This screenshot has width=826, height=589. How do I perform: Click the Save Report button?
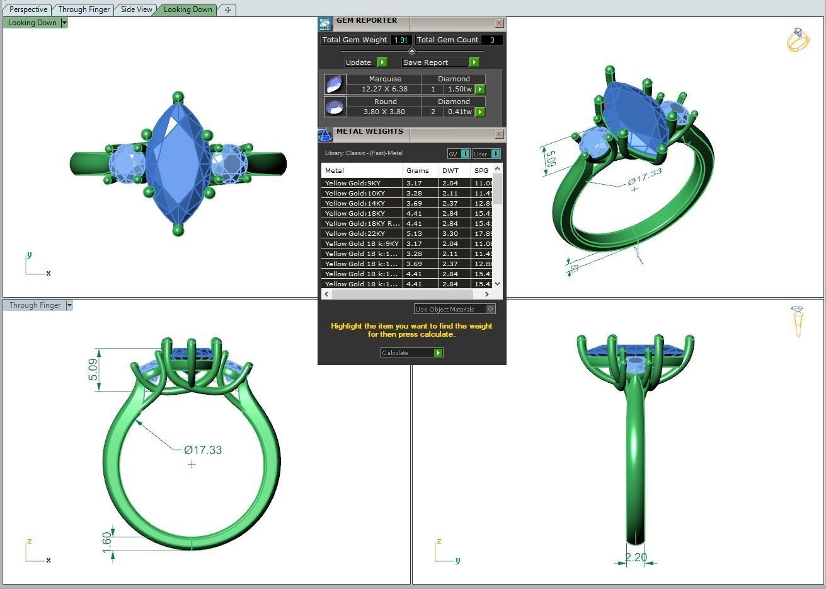[435, 62]
